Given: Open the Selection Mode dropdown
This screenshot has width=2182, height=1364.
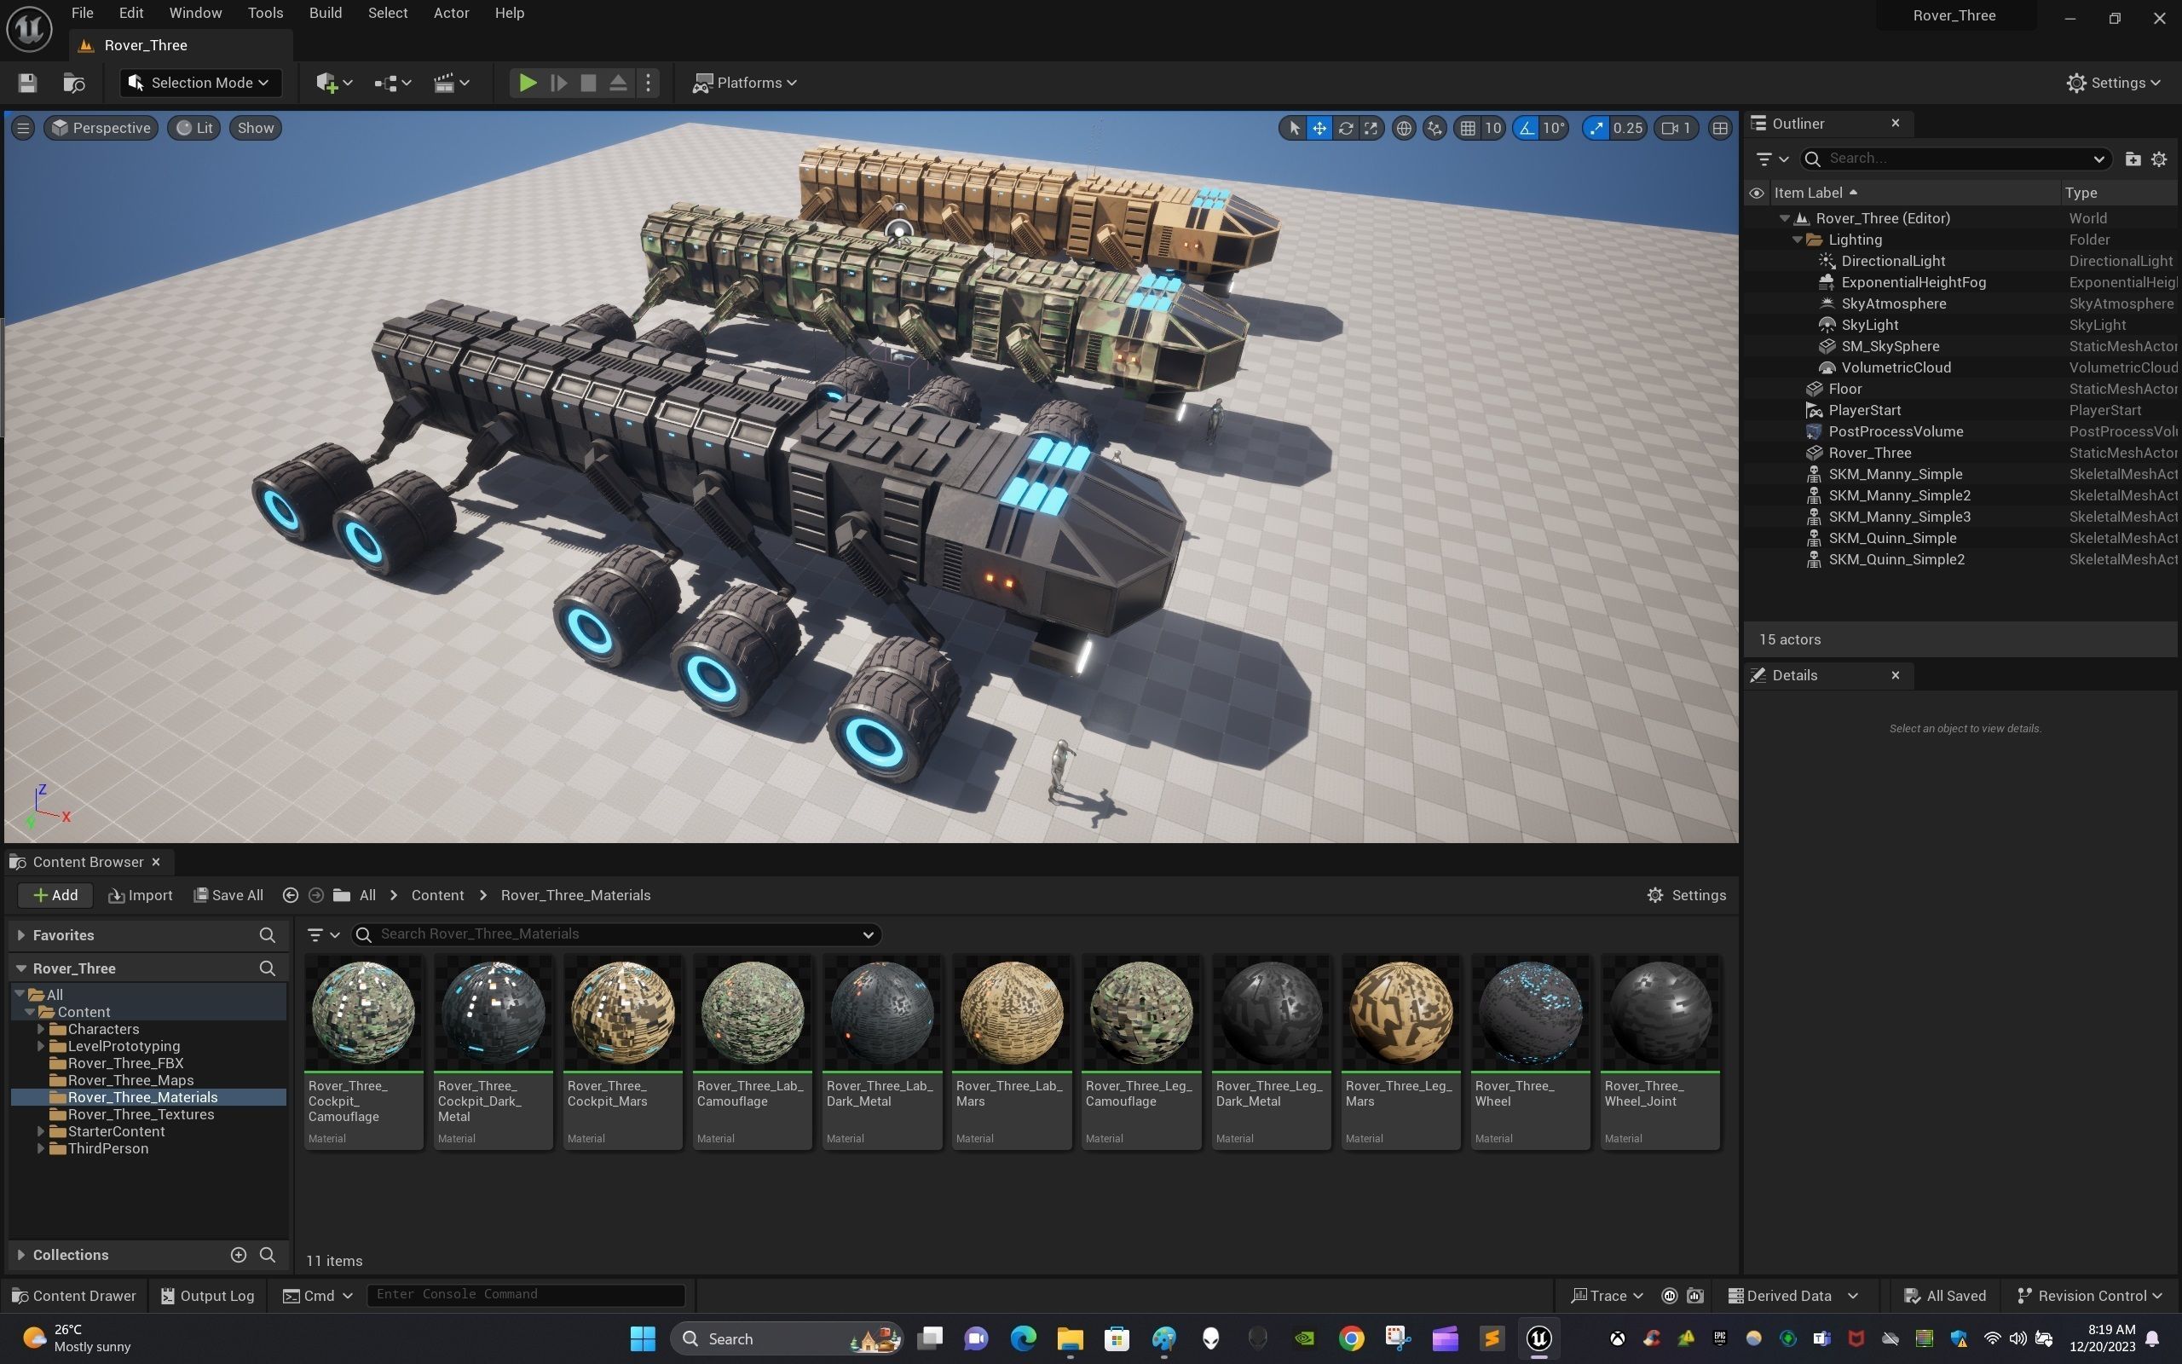Looking at the screenshot, I should (200, 83).
